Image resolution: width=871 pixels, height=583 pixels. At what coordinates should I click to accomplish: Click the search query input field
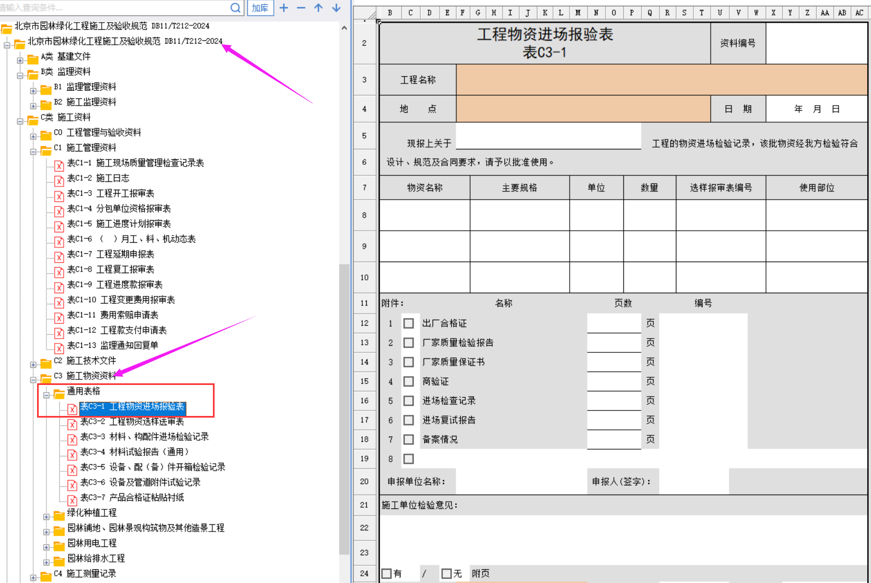point(111,8)
